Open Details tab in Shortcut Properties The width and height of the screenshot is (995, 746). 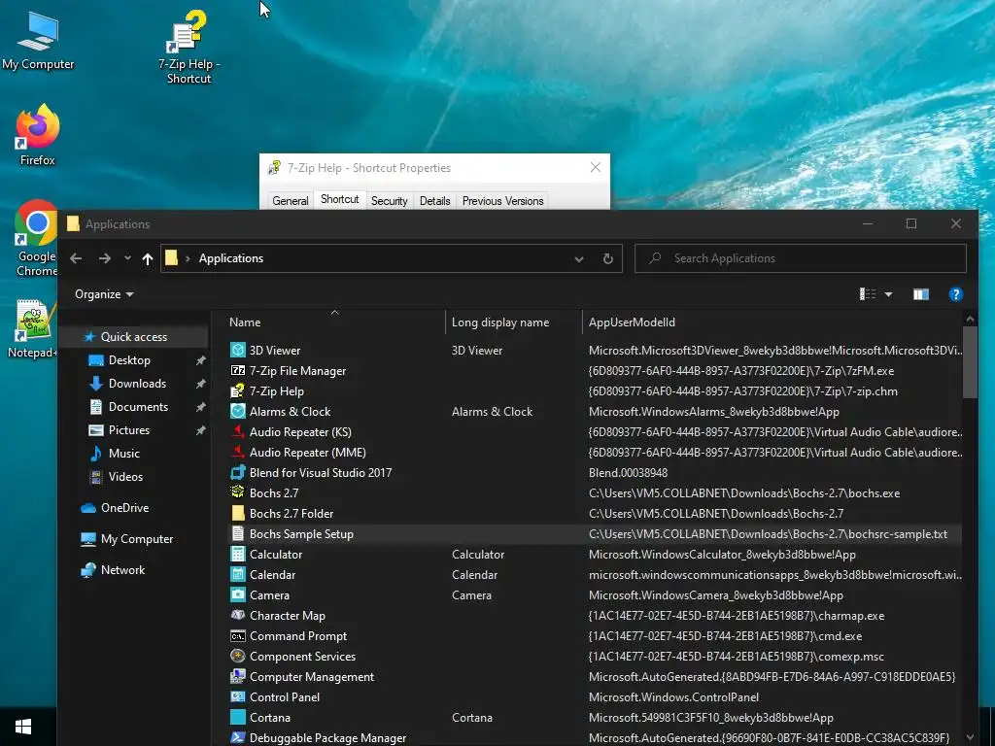434,200
